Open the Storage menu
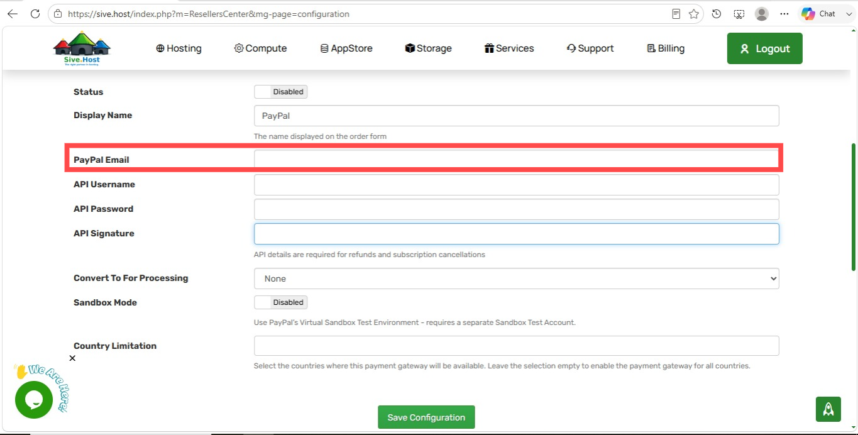The height and width of the screenshot is (435, 858). pos(428,48)
